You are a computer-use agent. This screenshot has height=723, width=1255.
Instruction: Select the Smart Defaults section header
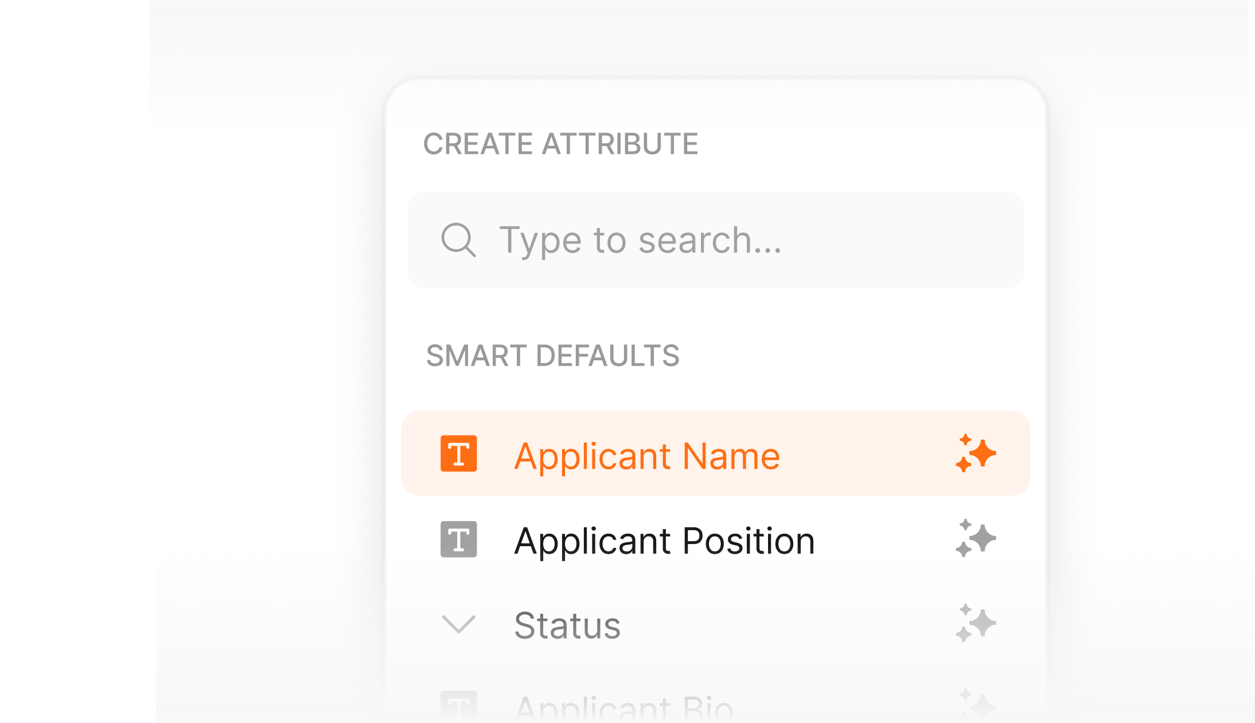coord(552,356)
